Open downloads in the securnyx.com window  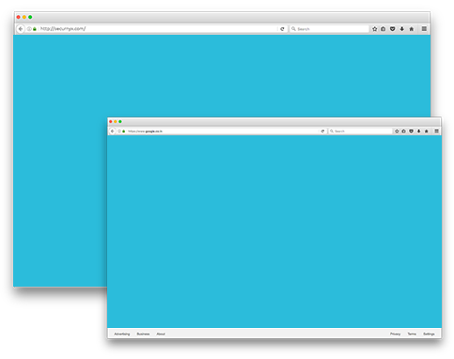click(x=402, y=29)
